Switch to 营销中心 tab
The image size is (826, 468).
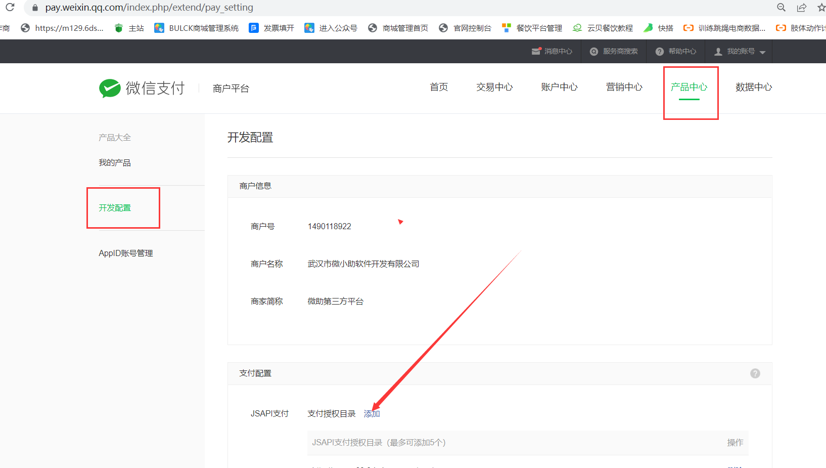tap(624, 87)
